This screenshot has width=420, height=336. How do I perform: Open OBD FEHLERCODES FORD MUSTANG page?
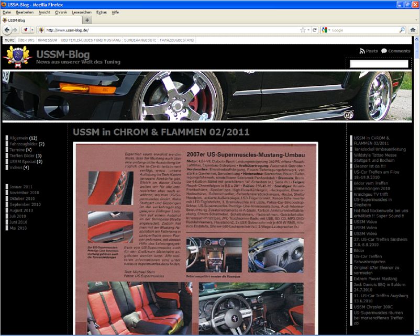(x=91, y=40)
